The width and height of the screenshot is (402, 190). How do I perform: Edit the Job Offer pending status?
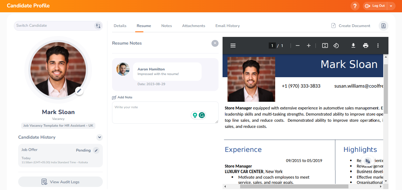tap(96, 150)
